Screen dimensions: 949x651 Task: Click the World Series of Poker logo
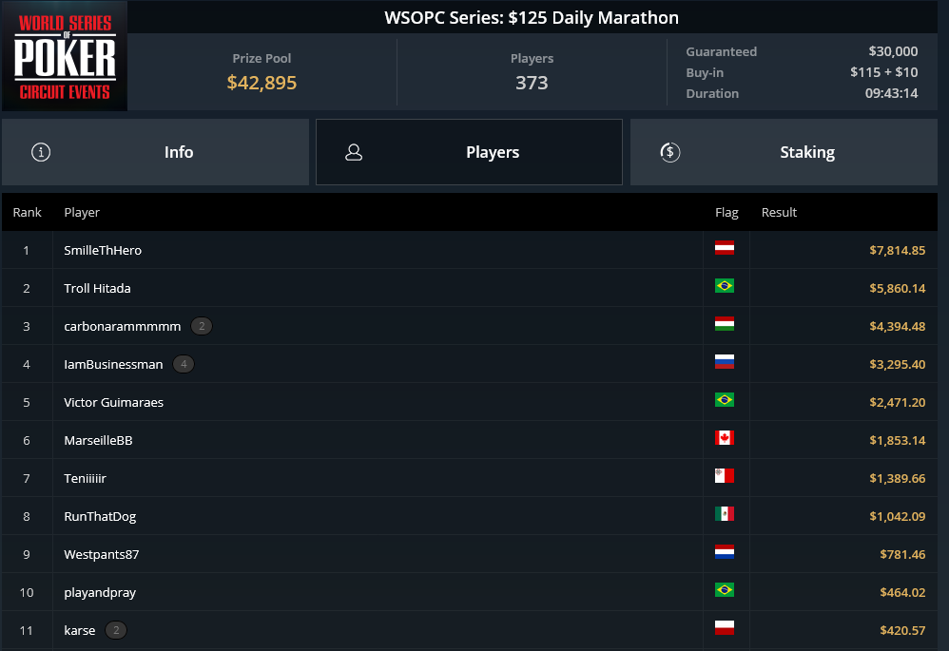click(64, 56)
